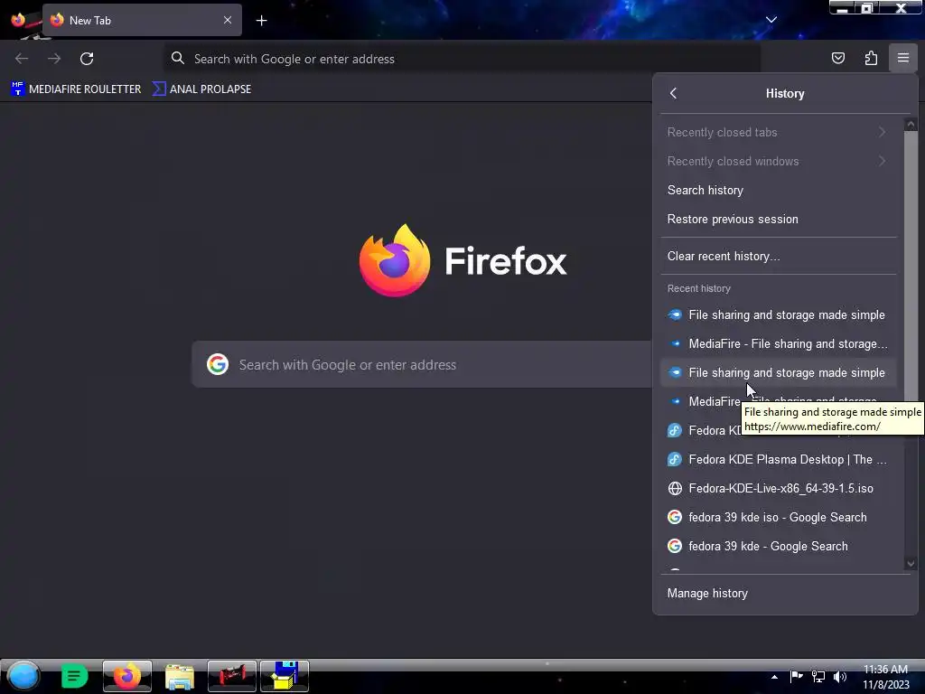Click the Firefox logo on page
This screenshot has height=694, width=925.
tap(395, 260)
